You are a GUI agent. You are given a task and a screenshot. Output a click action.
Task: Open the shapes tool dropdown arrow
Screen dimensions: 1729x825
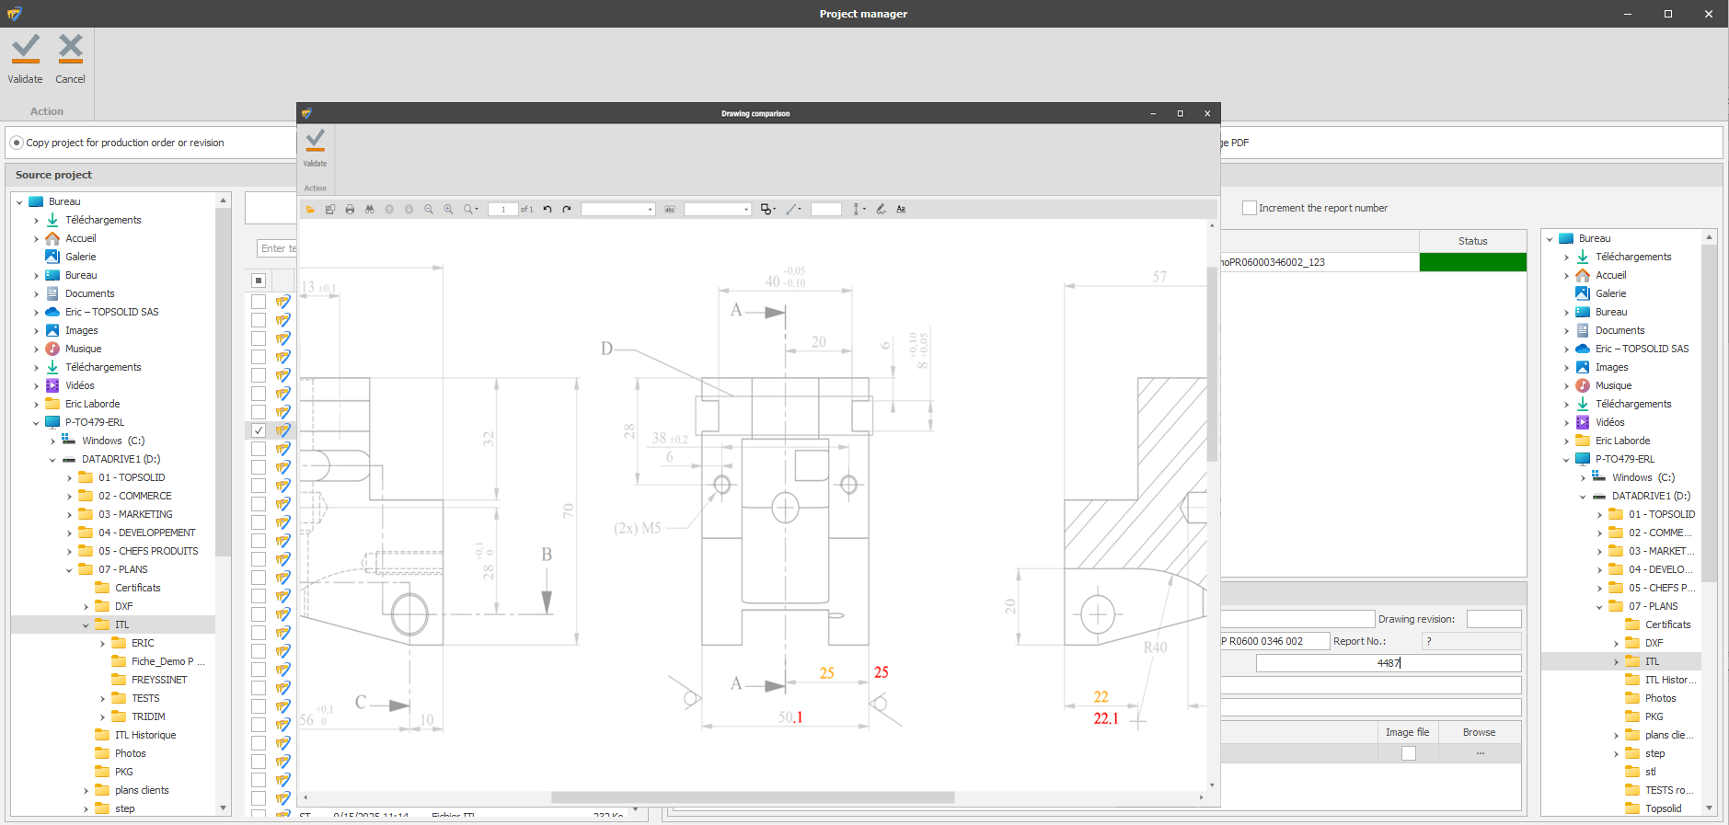click(775, 210)
